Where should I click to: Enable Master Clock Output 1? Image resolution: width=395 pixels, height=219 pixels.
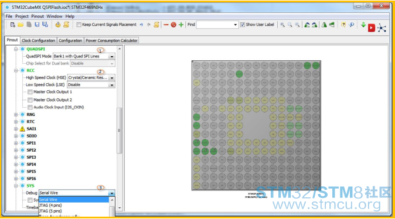30,92
